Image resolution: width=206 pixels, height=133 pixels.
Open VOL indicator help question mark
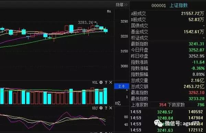106,82
